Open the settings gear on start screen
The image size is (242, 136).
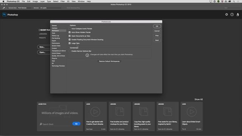coord(226,14)
